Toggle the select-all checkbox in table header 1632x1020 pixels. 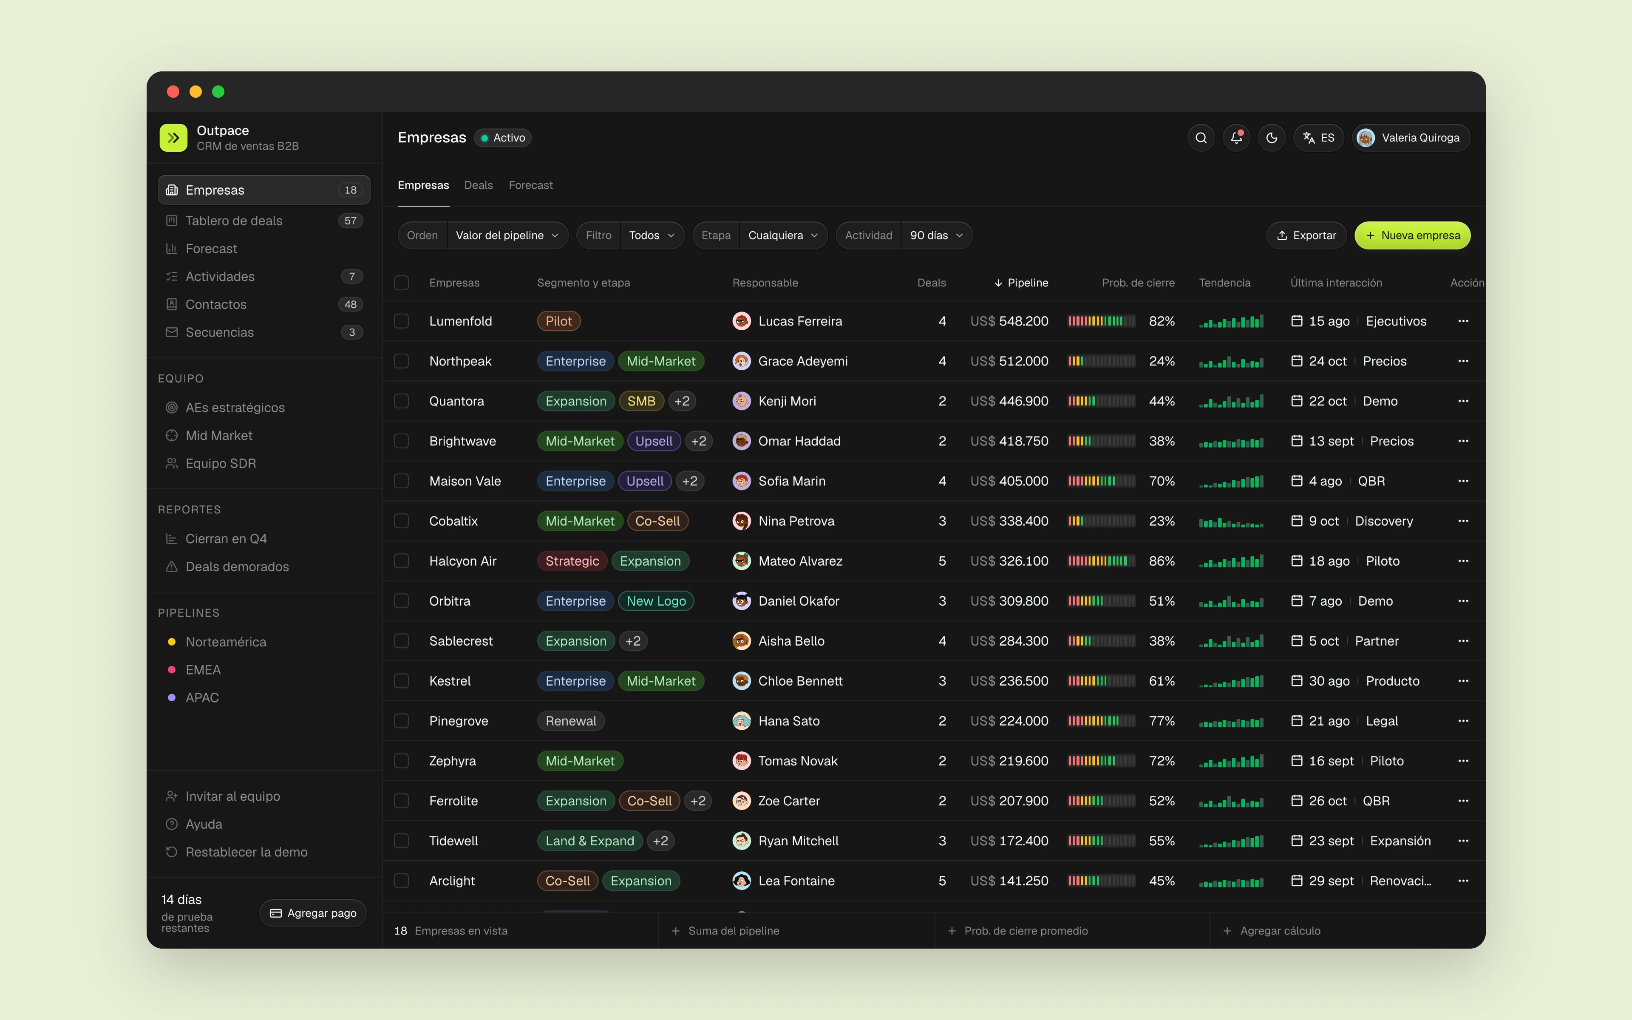[x=401, y=283]
